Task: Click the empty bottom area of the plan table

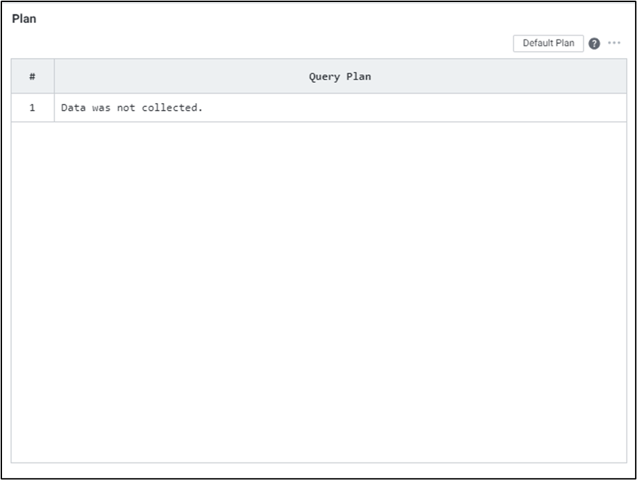Action: tap(318, 431)
